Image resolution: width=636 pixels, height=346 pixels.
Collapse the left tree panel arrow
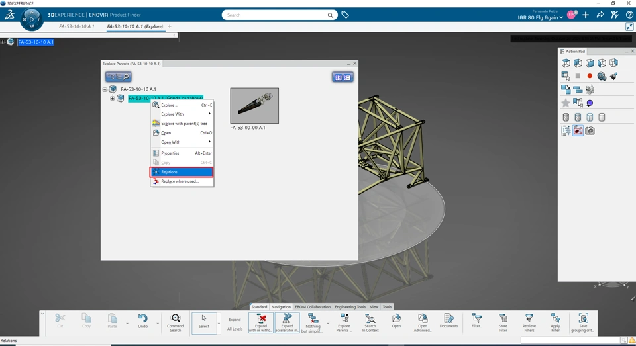coord(174,35)
